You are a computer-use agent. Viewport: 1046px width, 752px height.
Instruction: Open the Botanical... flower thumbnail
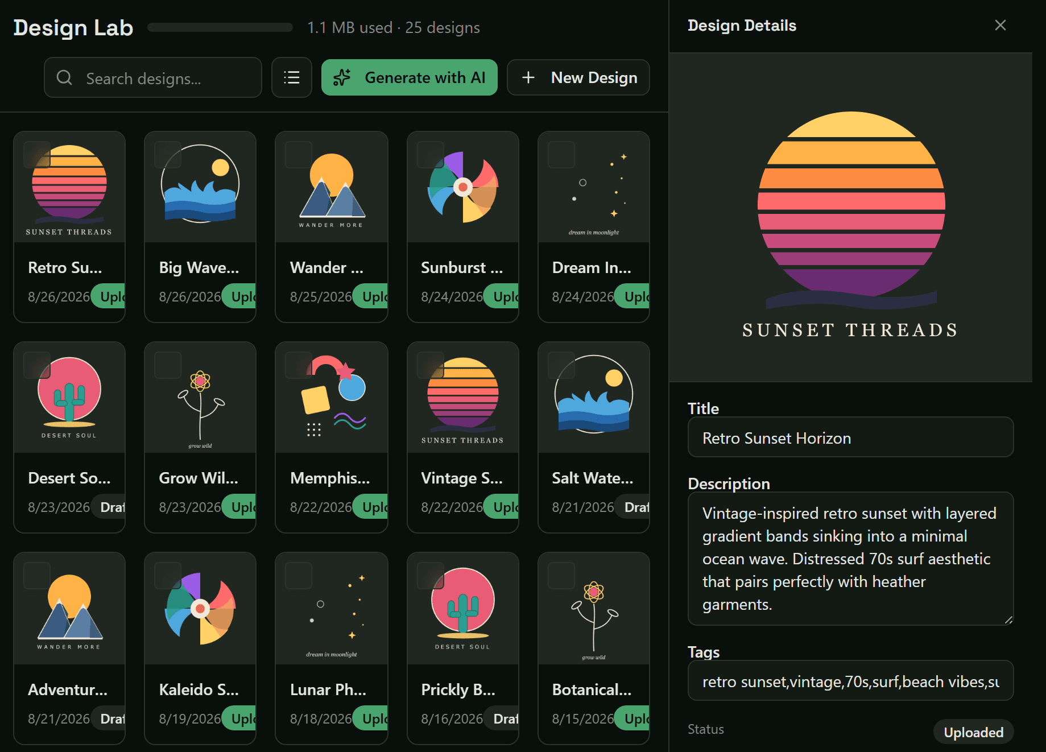pos(594,609)
